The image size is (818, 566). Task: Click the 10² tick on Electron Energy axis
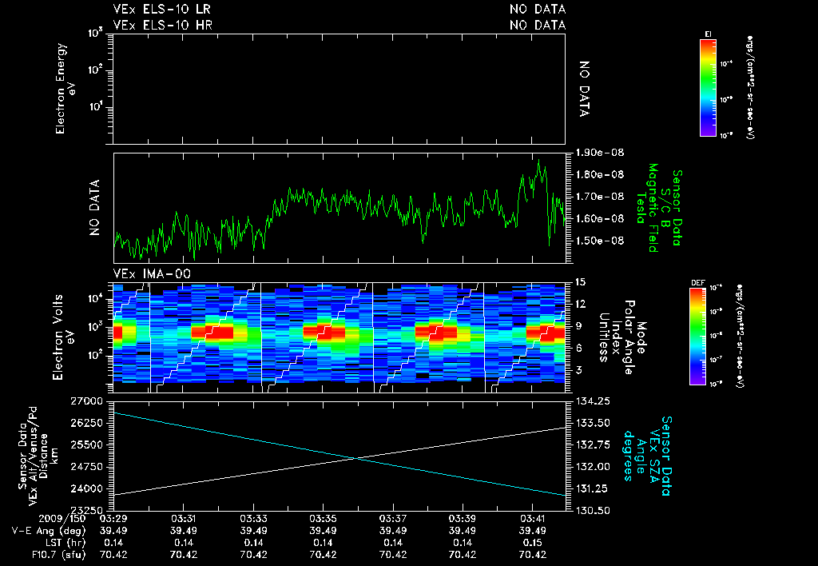pos(94,70)
